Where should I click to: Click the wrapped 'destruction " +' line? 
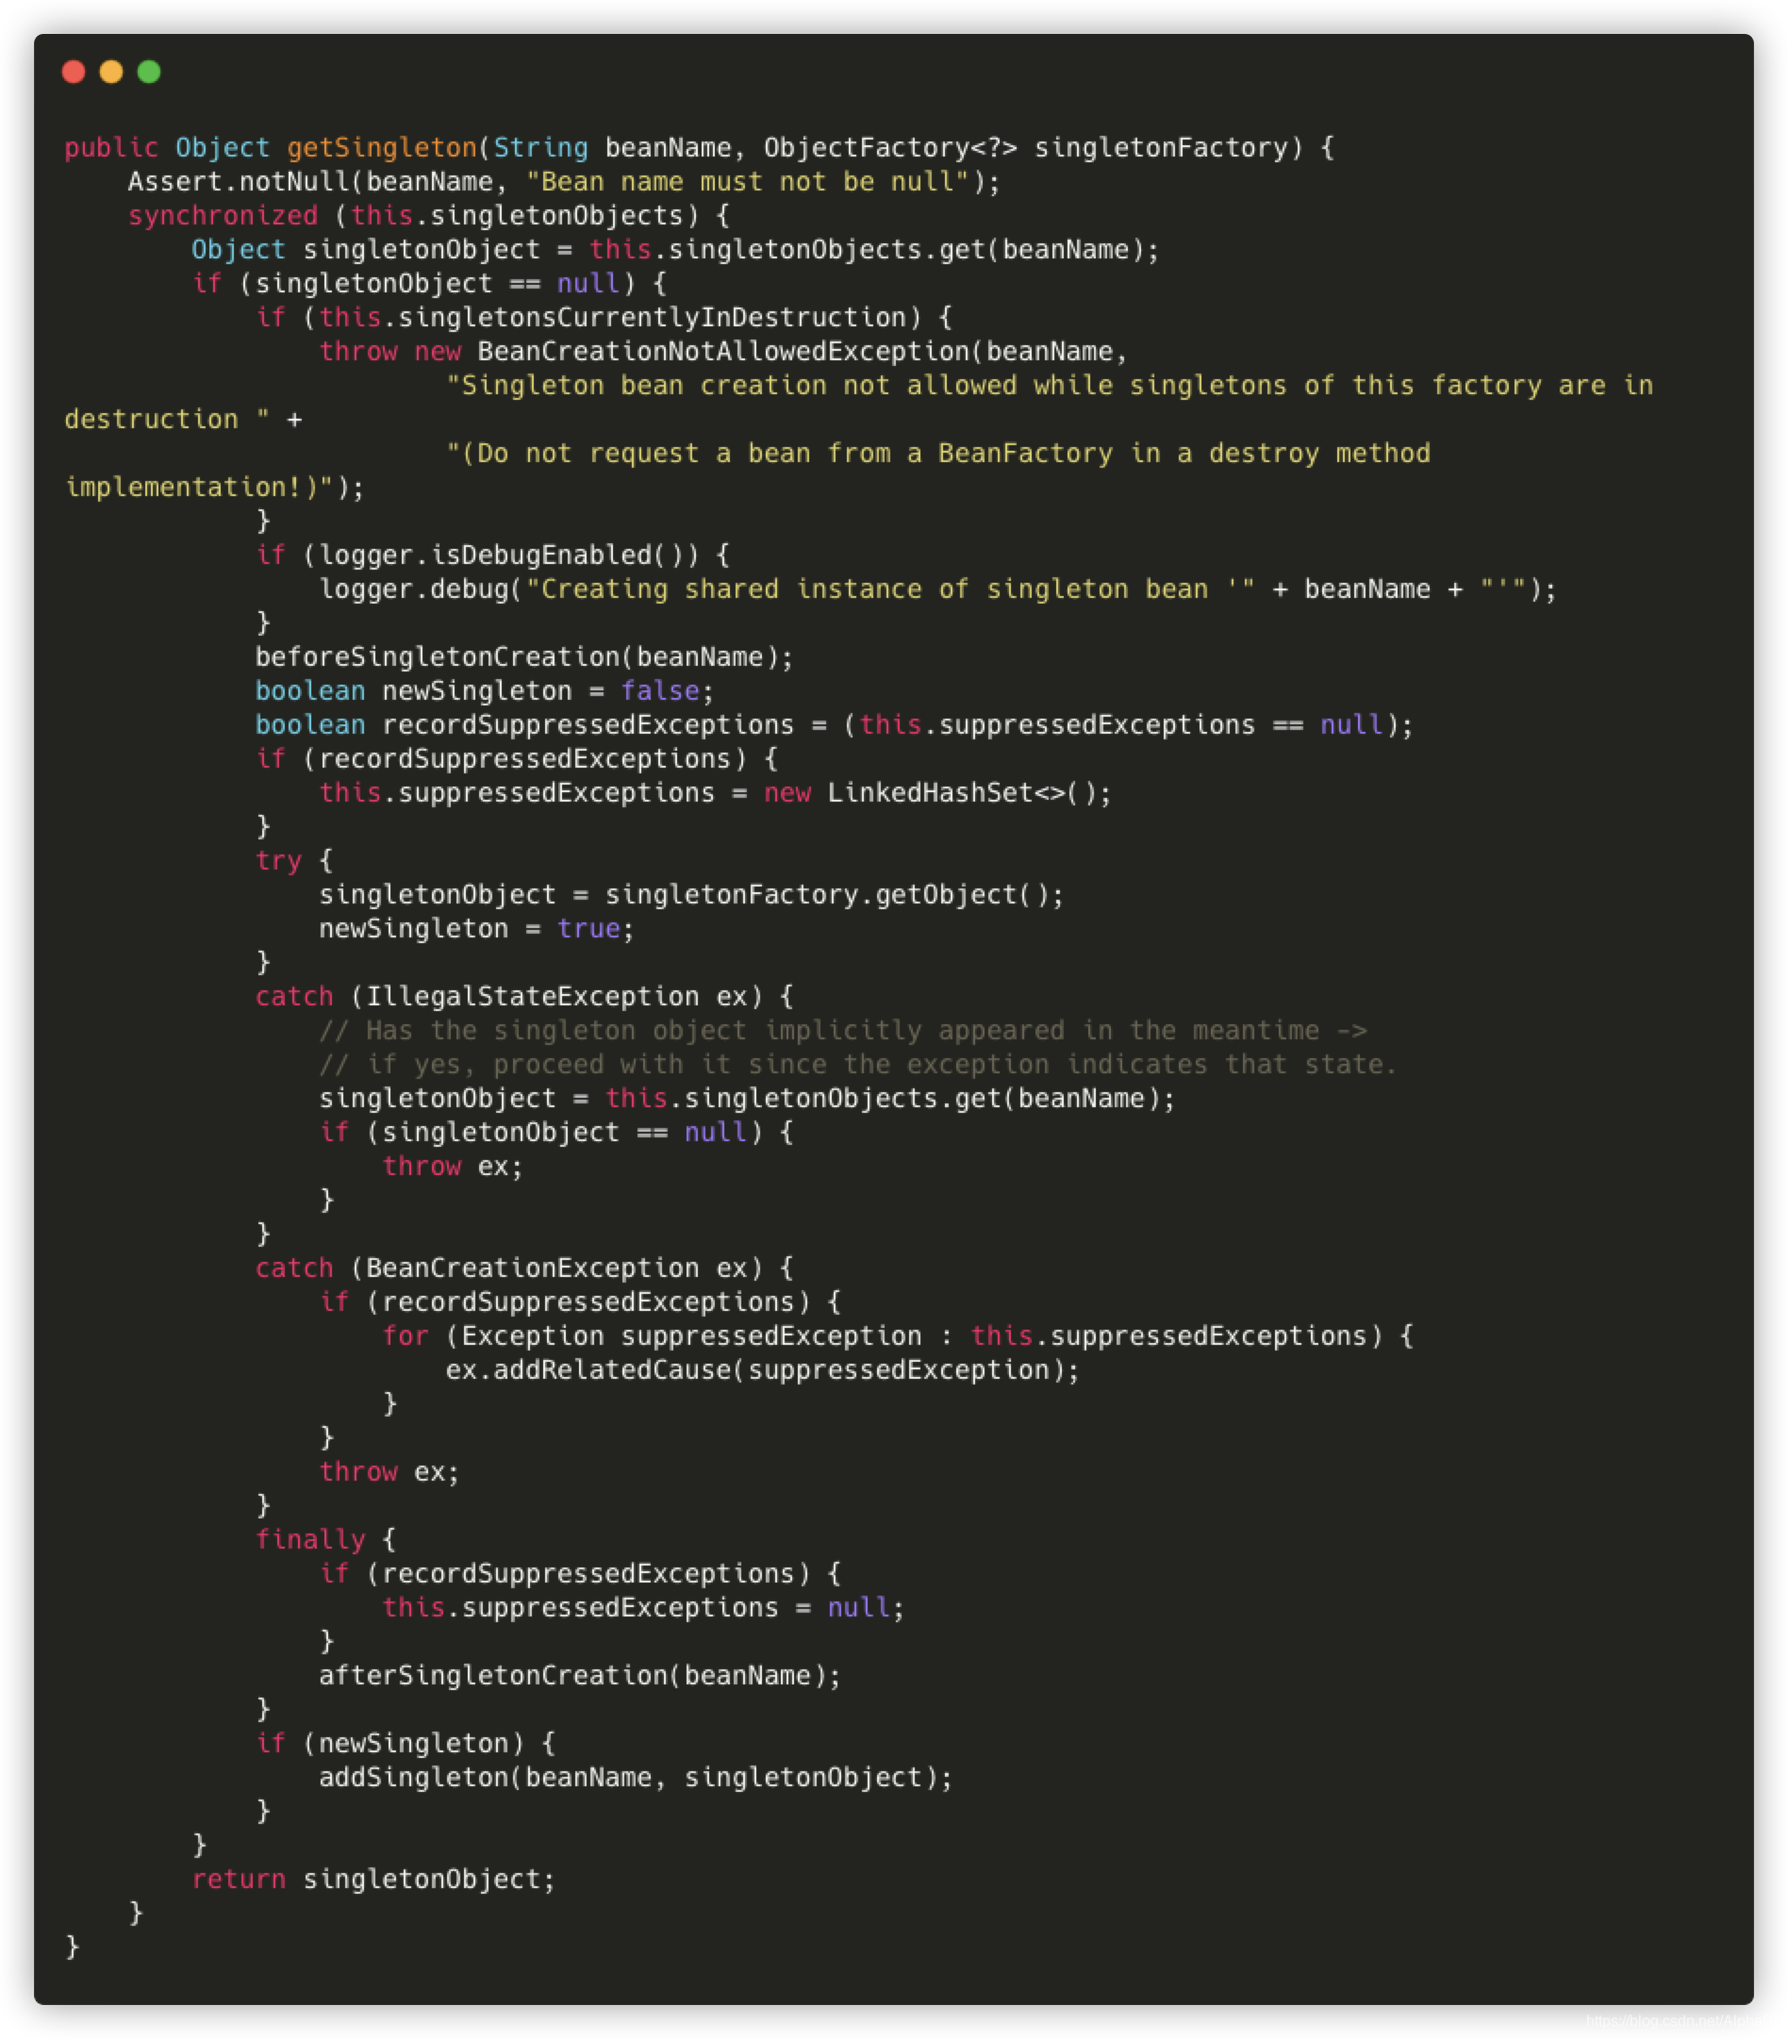coord(184,419)
